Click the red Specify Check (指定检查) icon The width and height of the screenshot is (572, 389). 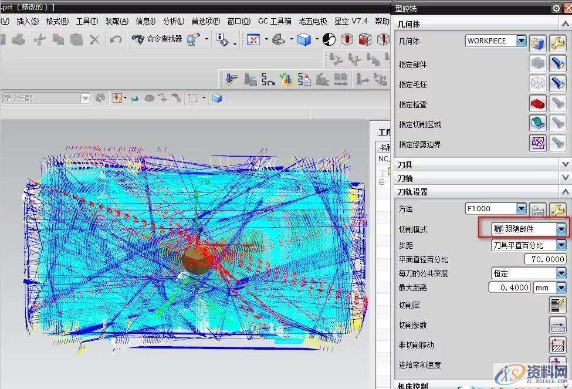(537, 103)
